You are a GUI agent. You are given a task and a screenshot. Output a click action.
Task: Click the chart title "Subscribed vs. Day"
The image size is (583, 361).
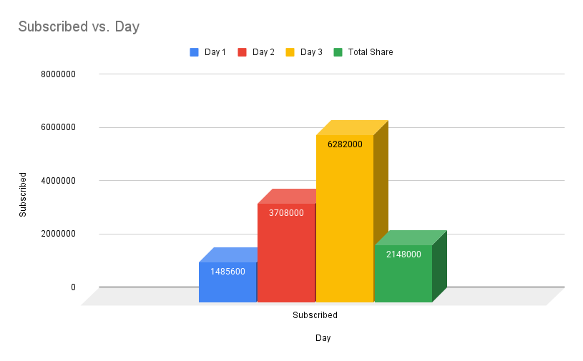[79, 27]
